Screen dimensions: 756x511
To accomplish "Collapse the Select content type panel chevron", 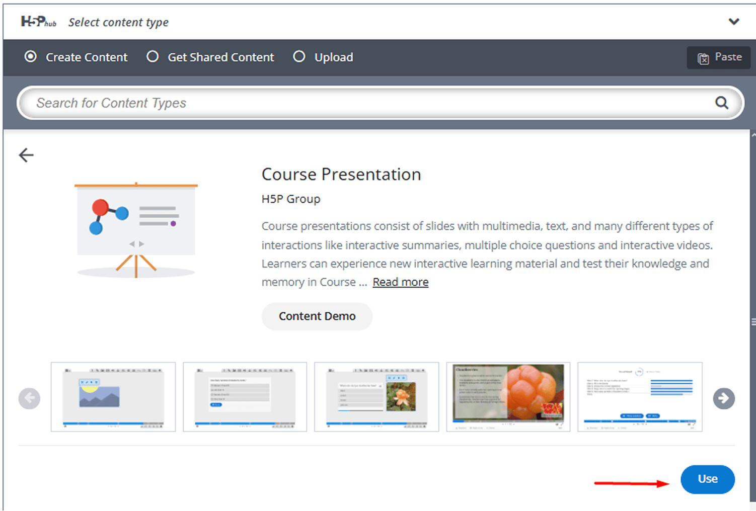I will coord(733,22).
